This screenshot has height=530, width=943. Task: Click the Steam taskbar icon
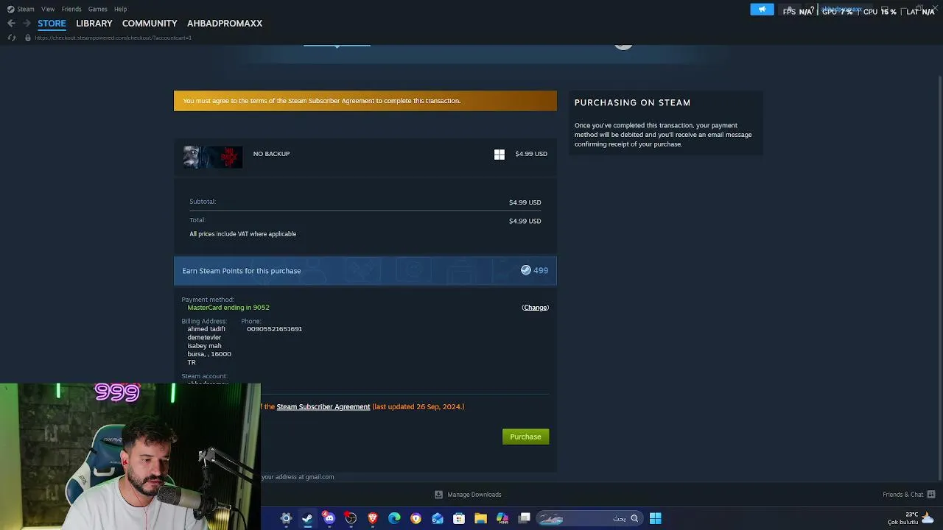307,518
